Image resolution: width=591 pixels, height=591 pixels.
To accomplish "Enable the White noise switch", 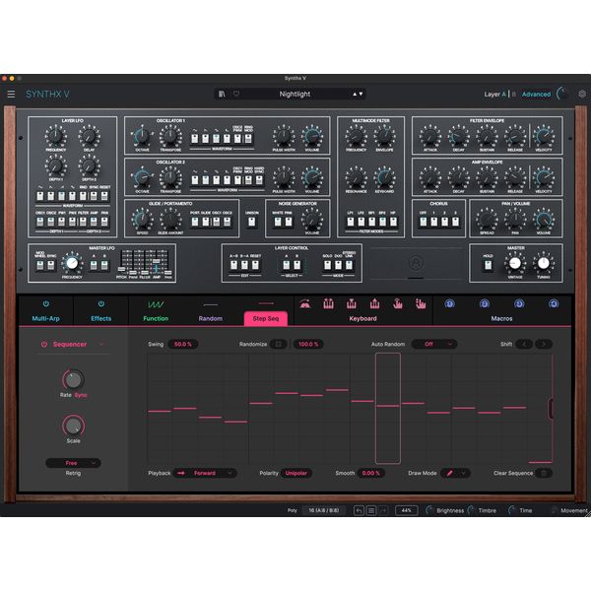I will (277, 222).
